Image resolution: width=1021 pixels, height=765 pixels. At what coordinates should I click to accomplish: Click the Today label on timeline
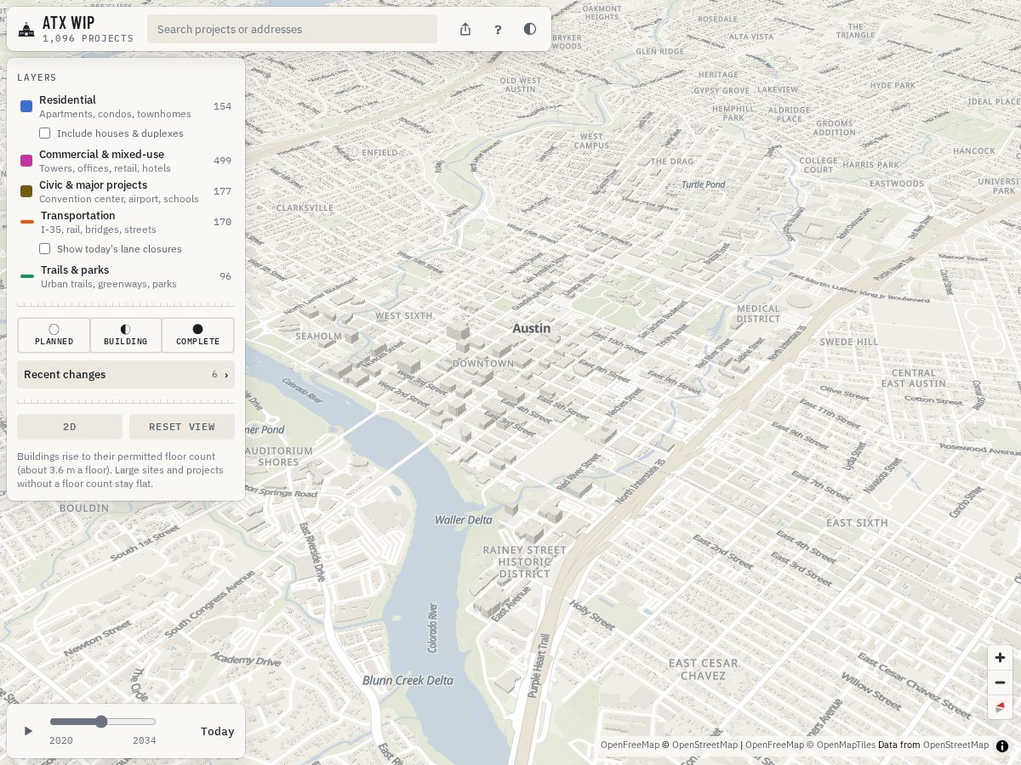click(x=218, y=731)
